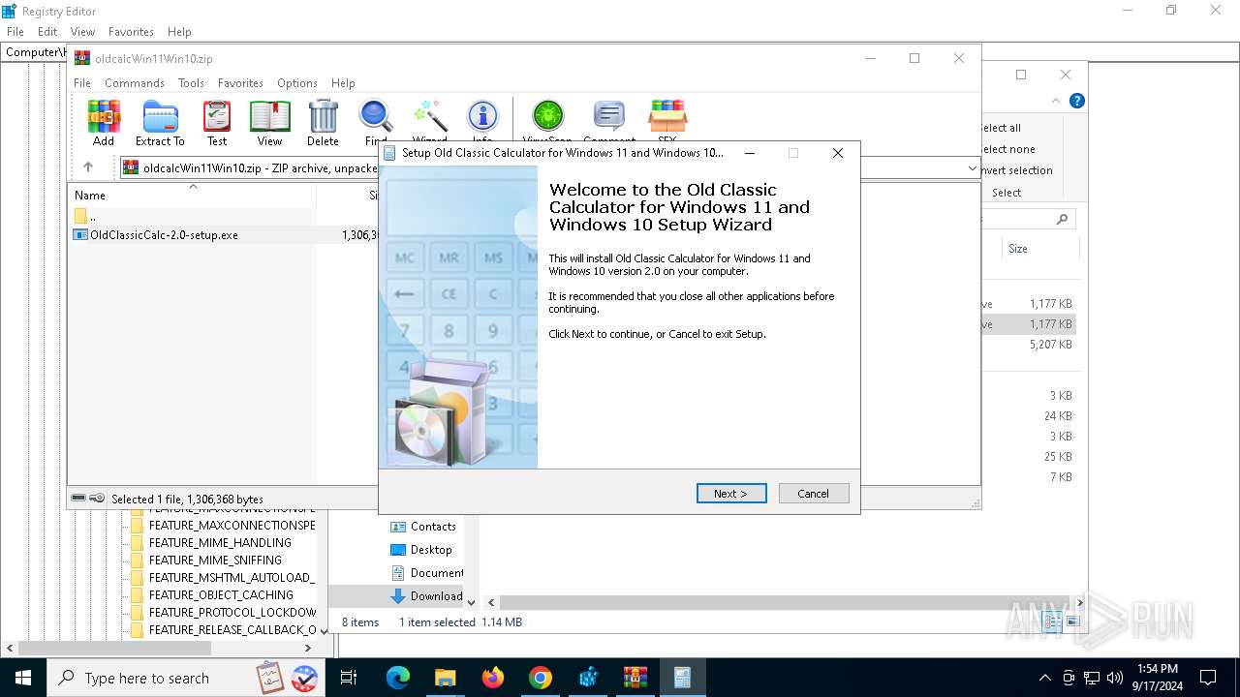
Task: Click the Comment toolbar icon in WinRAR
Action: 608,123
